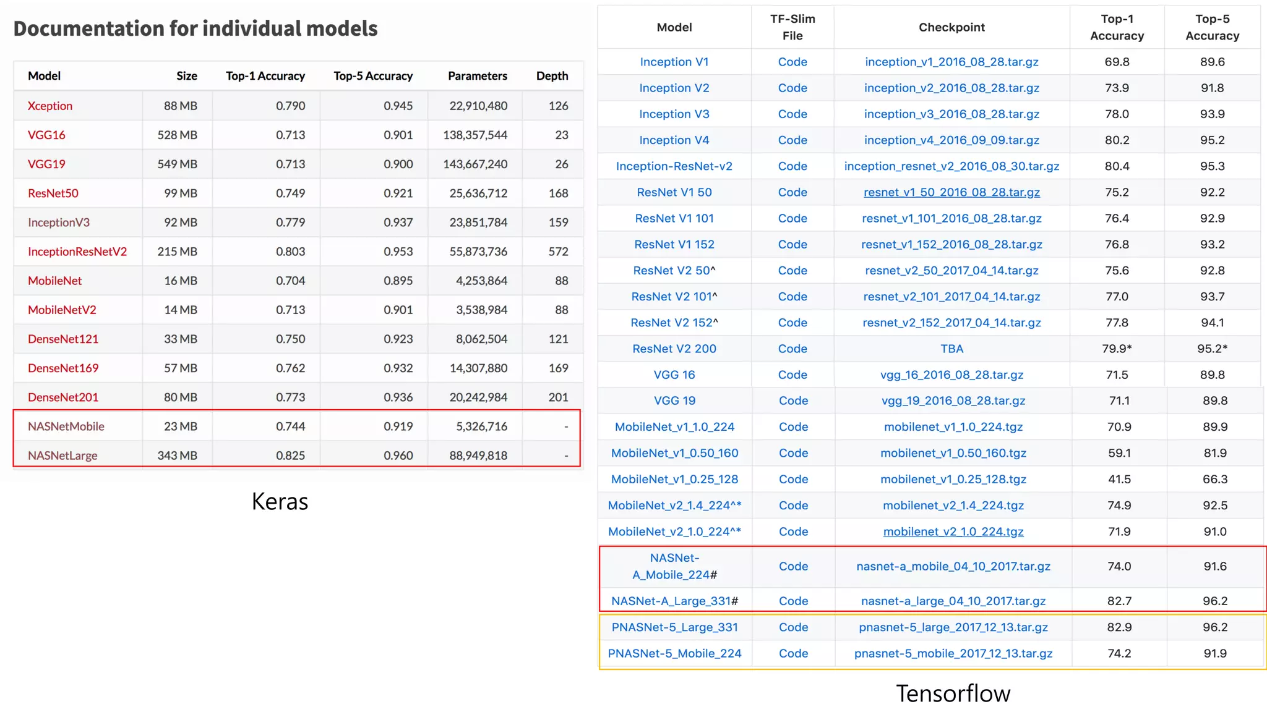Open the NASNetMobile model link

tap(66, 426)
